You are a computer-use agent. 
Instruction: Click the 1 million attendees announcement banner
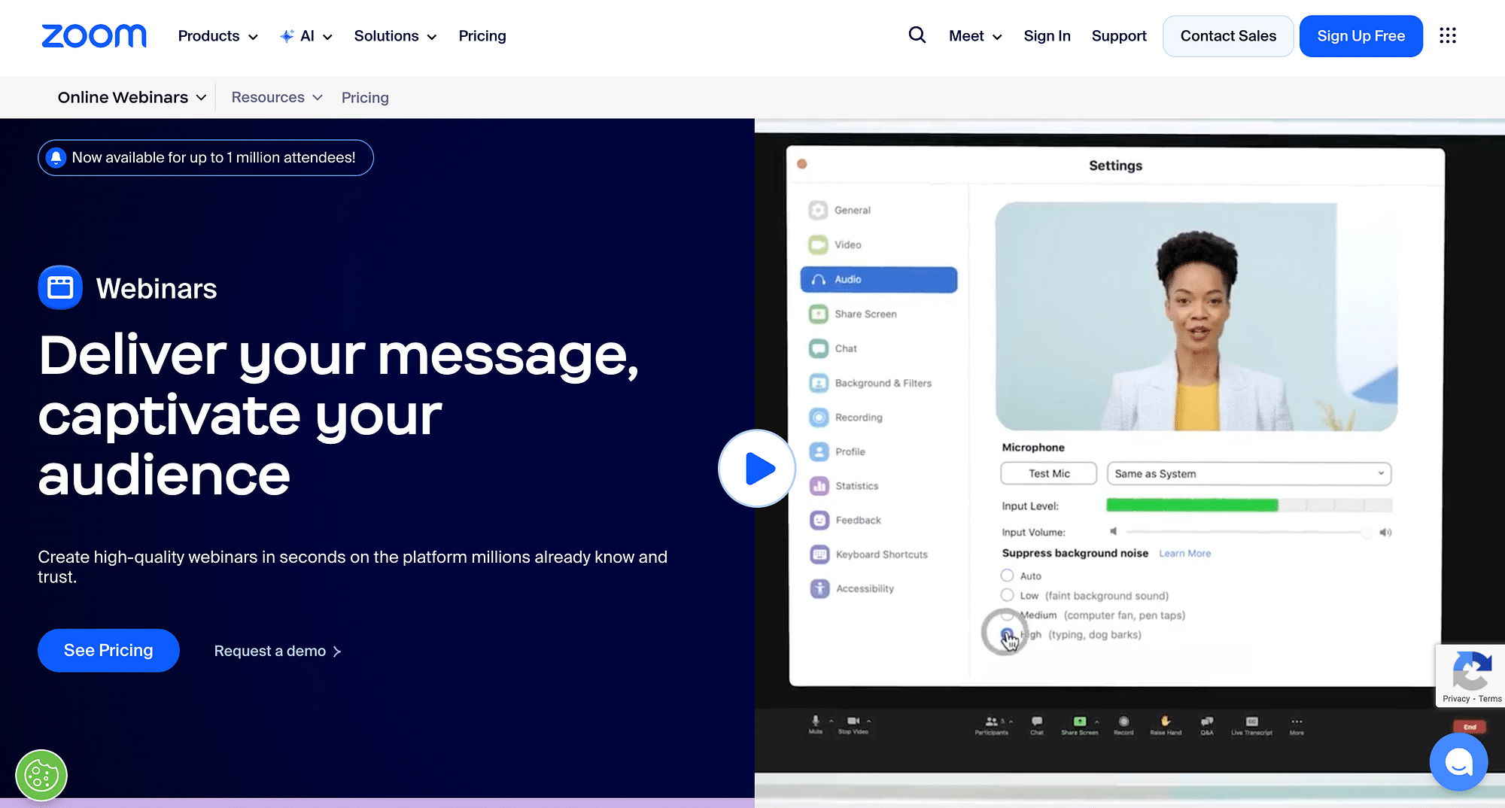coord(205,157)
